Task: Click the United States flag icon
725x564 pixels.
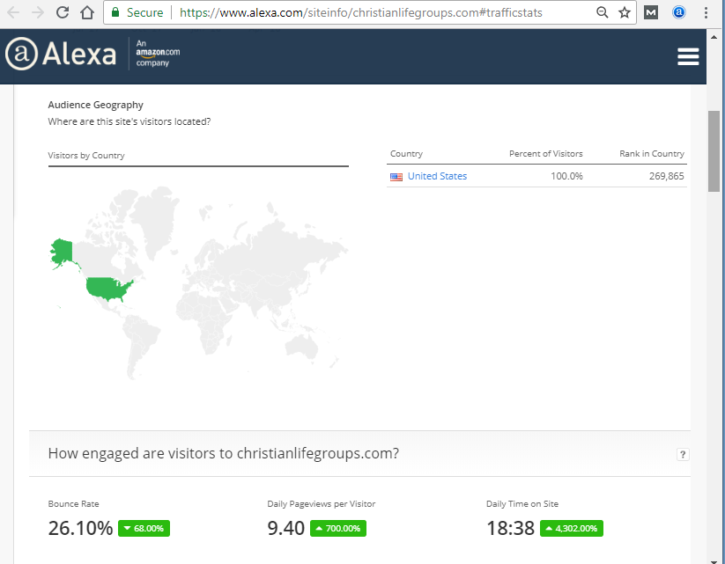Action: [396, 177]
